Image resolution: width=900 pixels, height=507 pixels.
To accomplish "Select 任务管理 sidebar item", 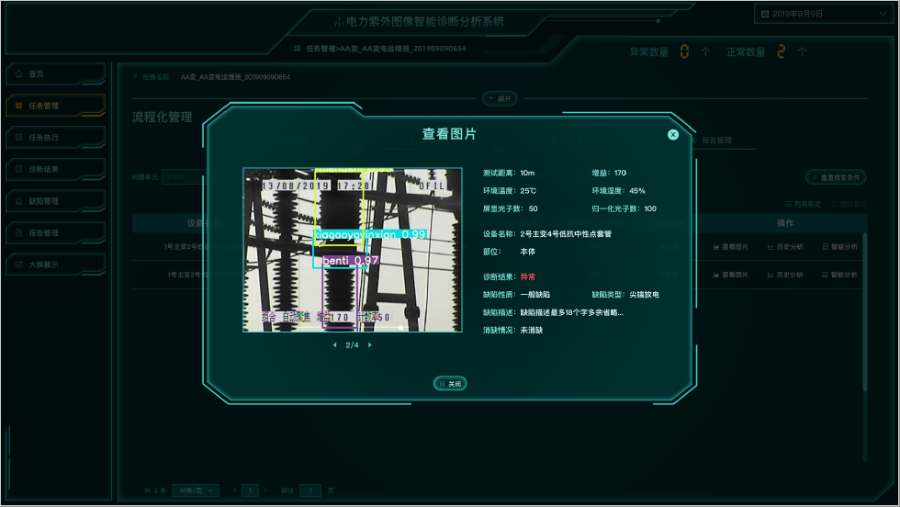I will tap(55, 106).
